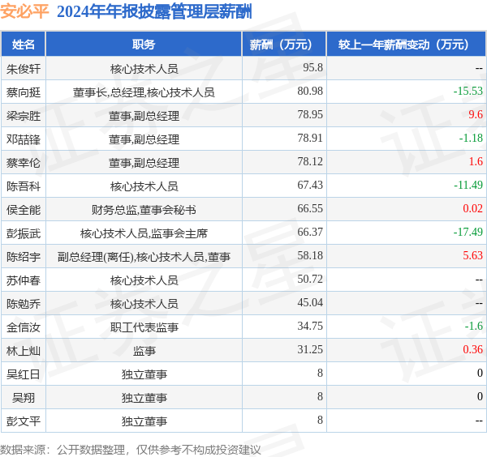
Task: Click salary value 67.43
Action: point(310,185)
